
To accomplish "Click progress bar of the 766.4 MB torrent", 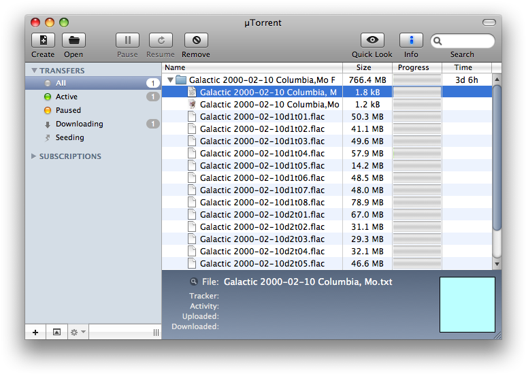I will click(417, 80).
